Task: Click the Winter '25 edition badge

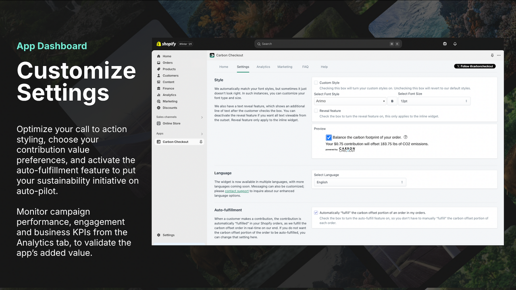Action: pyautogui.click(x=185, y=44)
